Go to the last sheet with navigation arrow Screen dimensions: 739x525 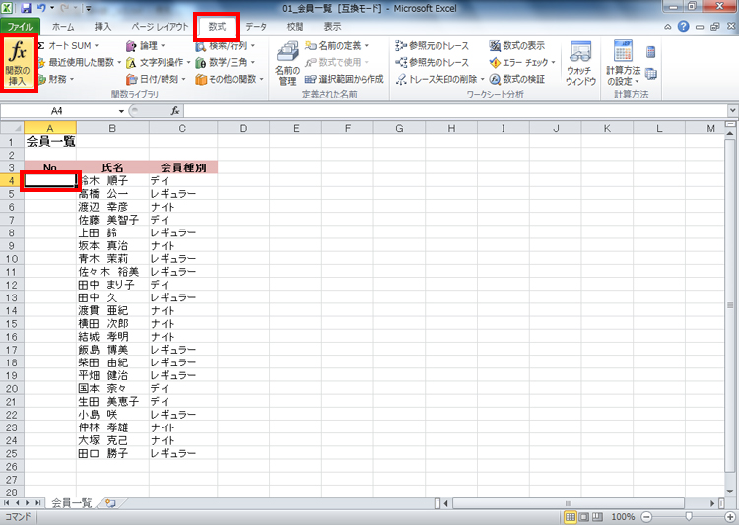(x=37, y=503)
